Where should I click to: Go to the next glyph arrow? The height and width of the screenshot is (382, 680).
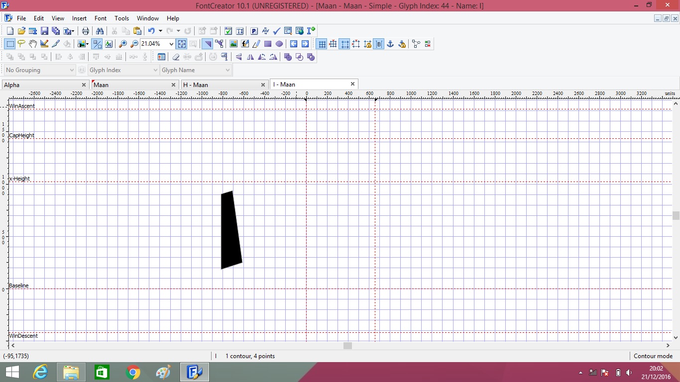(305, 44)
